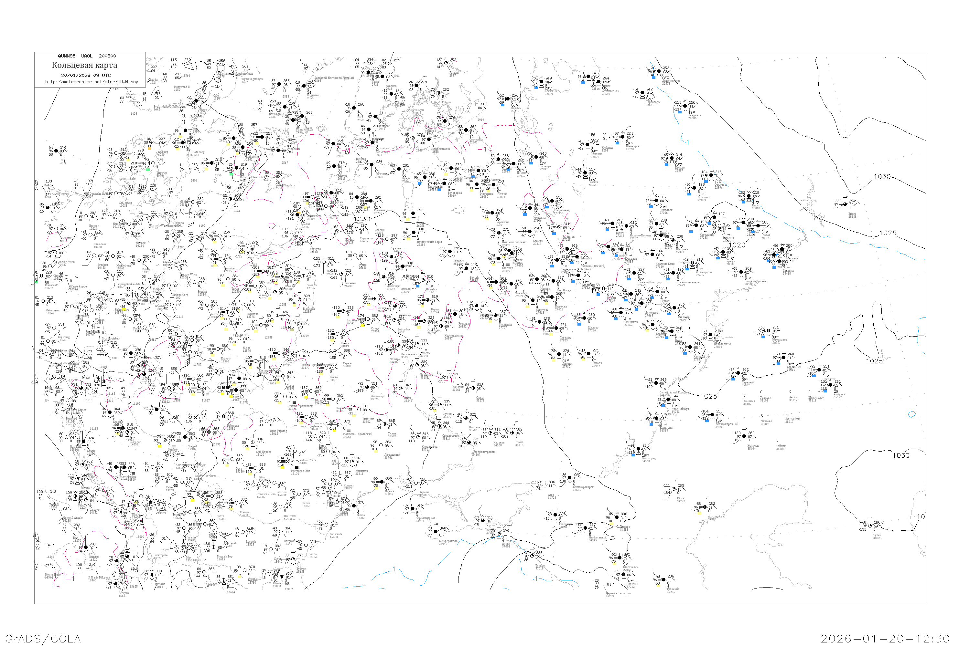970x646 pixels.
Task: Click the Уральск station name label
Action: pyautogui.click(x=765, y=398)
